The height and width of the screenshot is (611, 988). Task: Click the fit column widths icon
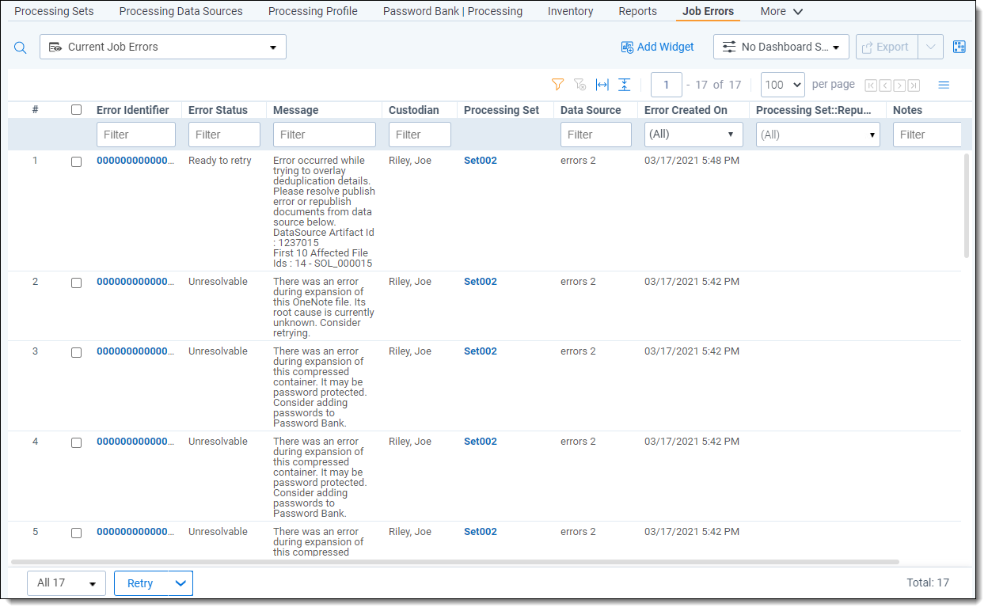[602, 85]
